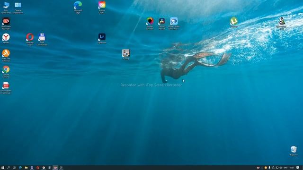Open the uTorrent desktop shortcut
Viewport: 303px width, 170px height.
[x=234, y=22]
